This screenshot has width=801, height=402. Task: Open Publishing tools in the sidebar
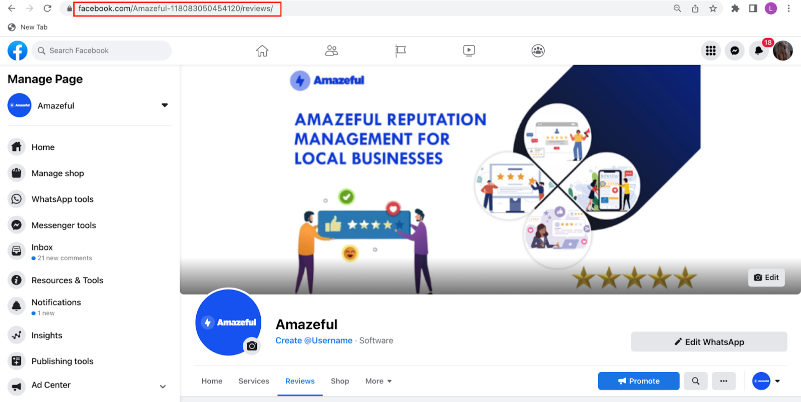90,361
